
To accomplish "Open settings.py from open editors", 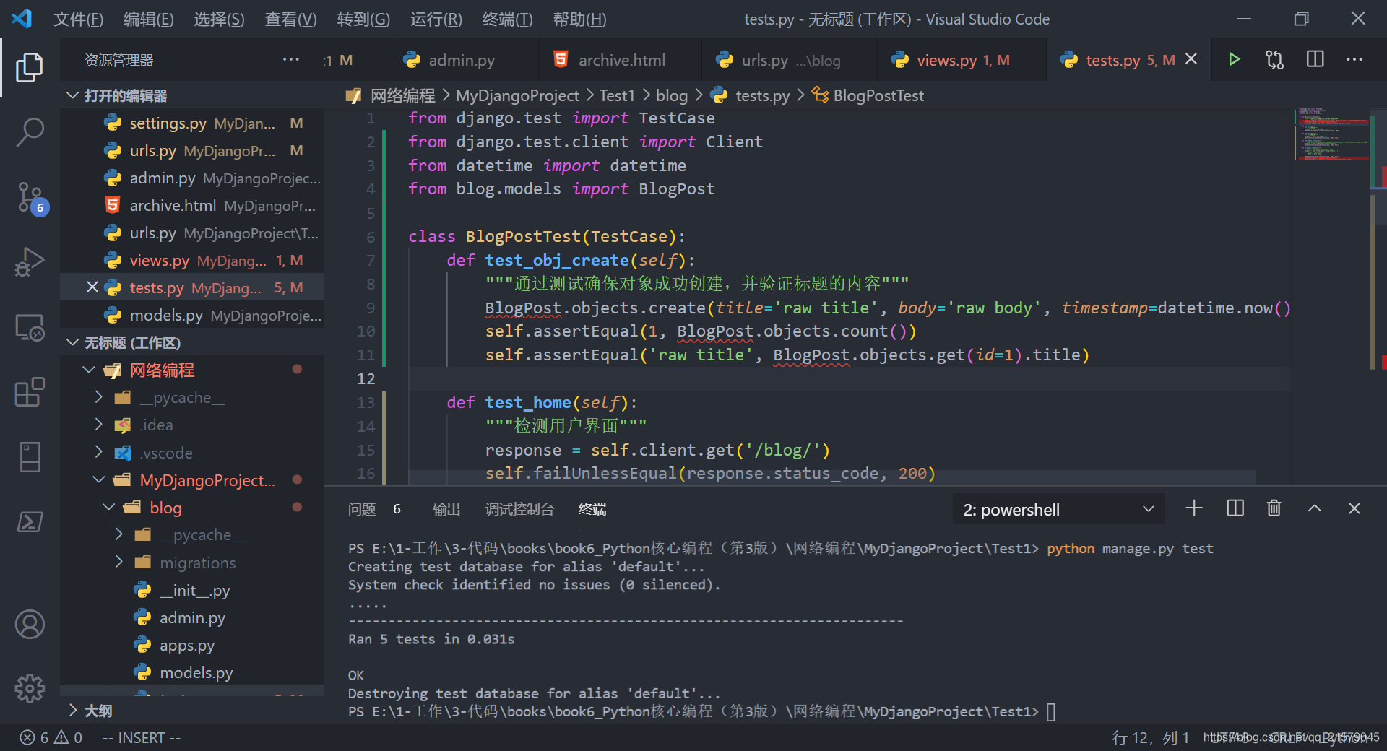I will click(192, 123).
